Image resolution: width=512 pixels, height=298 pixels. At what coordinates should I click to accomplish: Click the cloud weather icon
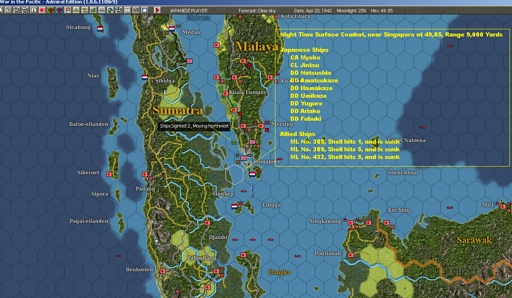coord(145,10)
